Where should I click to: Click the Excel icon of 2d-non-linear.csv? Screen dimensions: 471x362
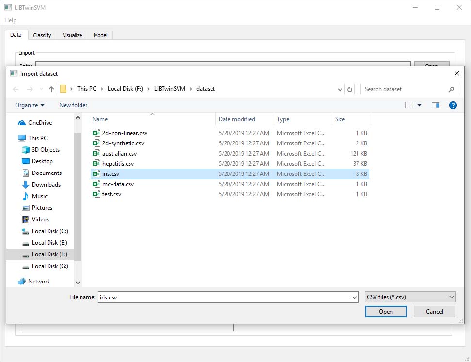tap(96, 133)
